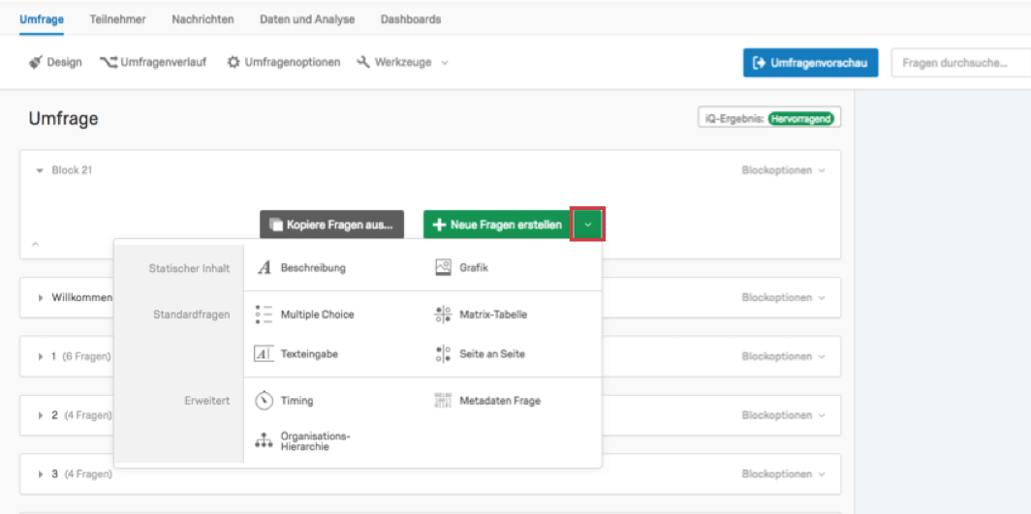Click the green arrow beside Neue Fragen erstellen
This screenshot has height=514, width=1031.
(x=588, y=225)
